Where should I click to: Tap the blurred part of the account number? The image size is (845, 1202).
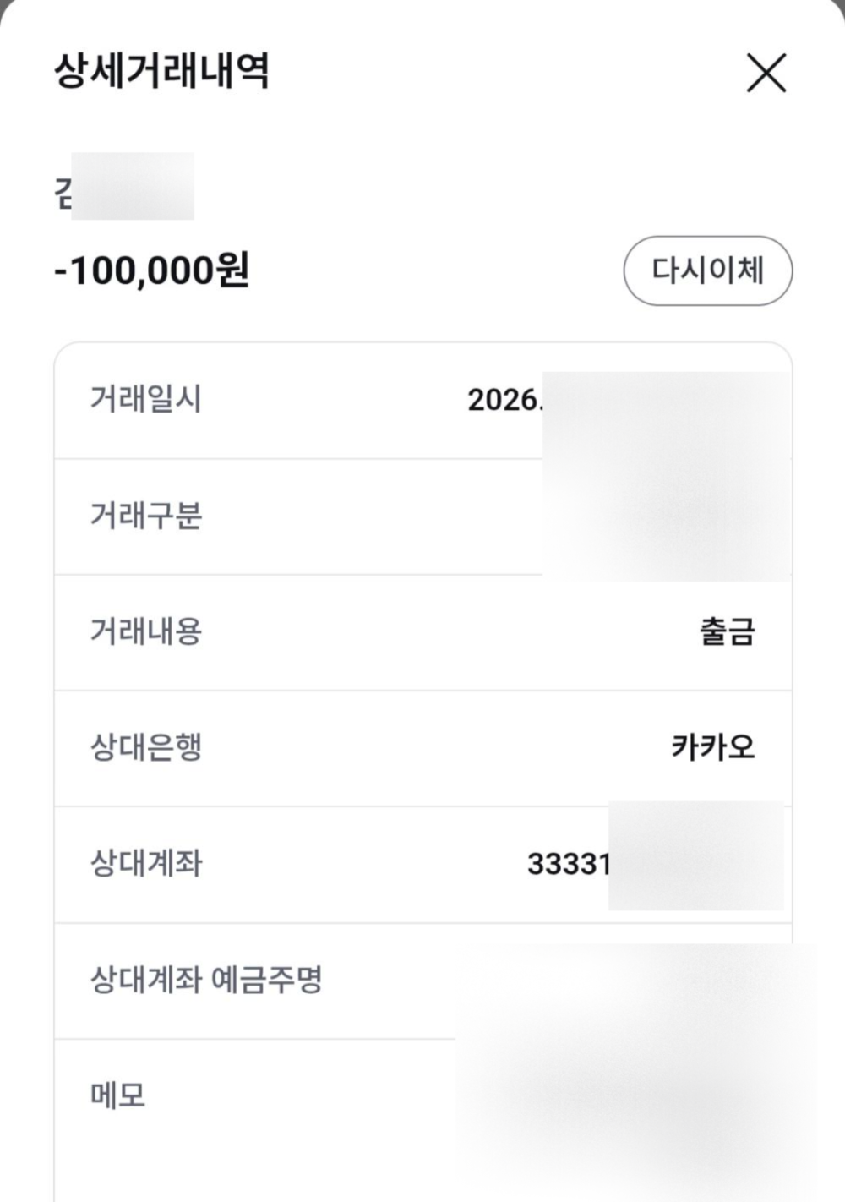pos(695,857)
